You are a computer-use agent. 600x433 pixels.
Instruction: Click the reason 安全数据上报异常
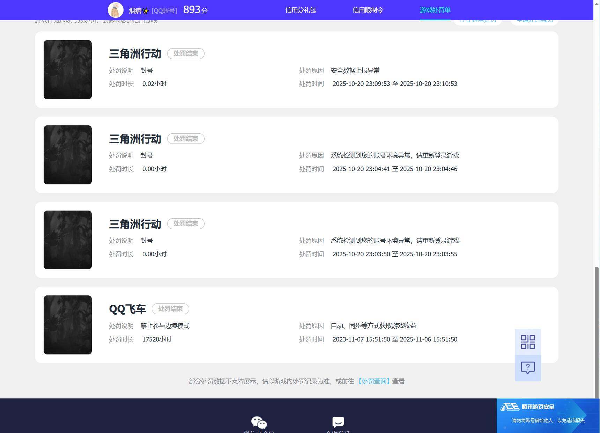[355, 71]
